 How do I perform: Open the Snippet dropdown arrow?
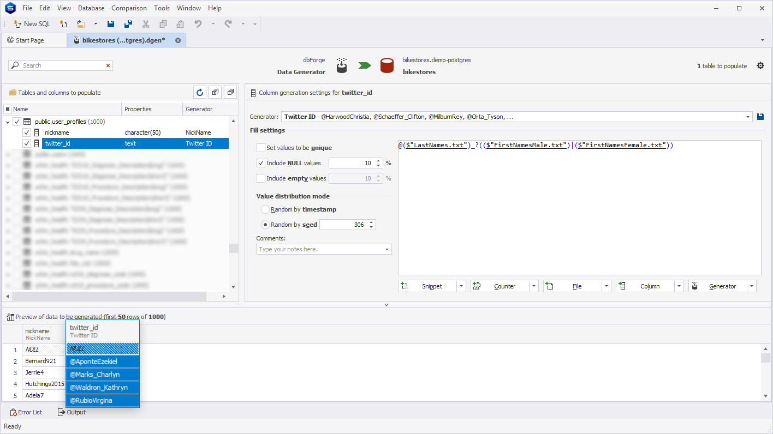tap(461, 286)
